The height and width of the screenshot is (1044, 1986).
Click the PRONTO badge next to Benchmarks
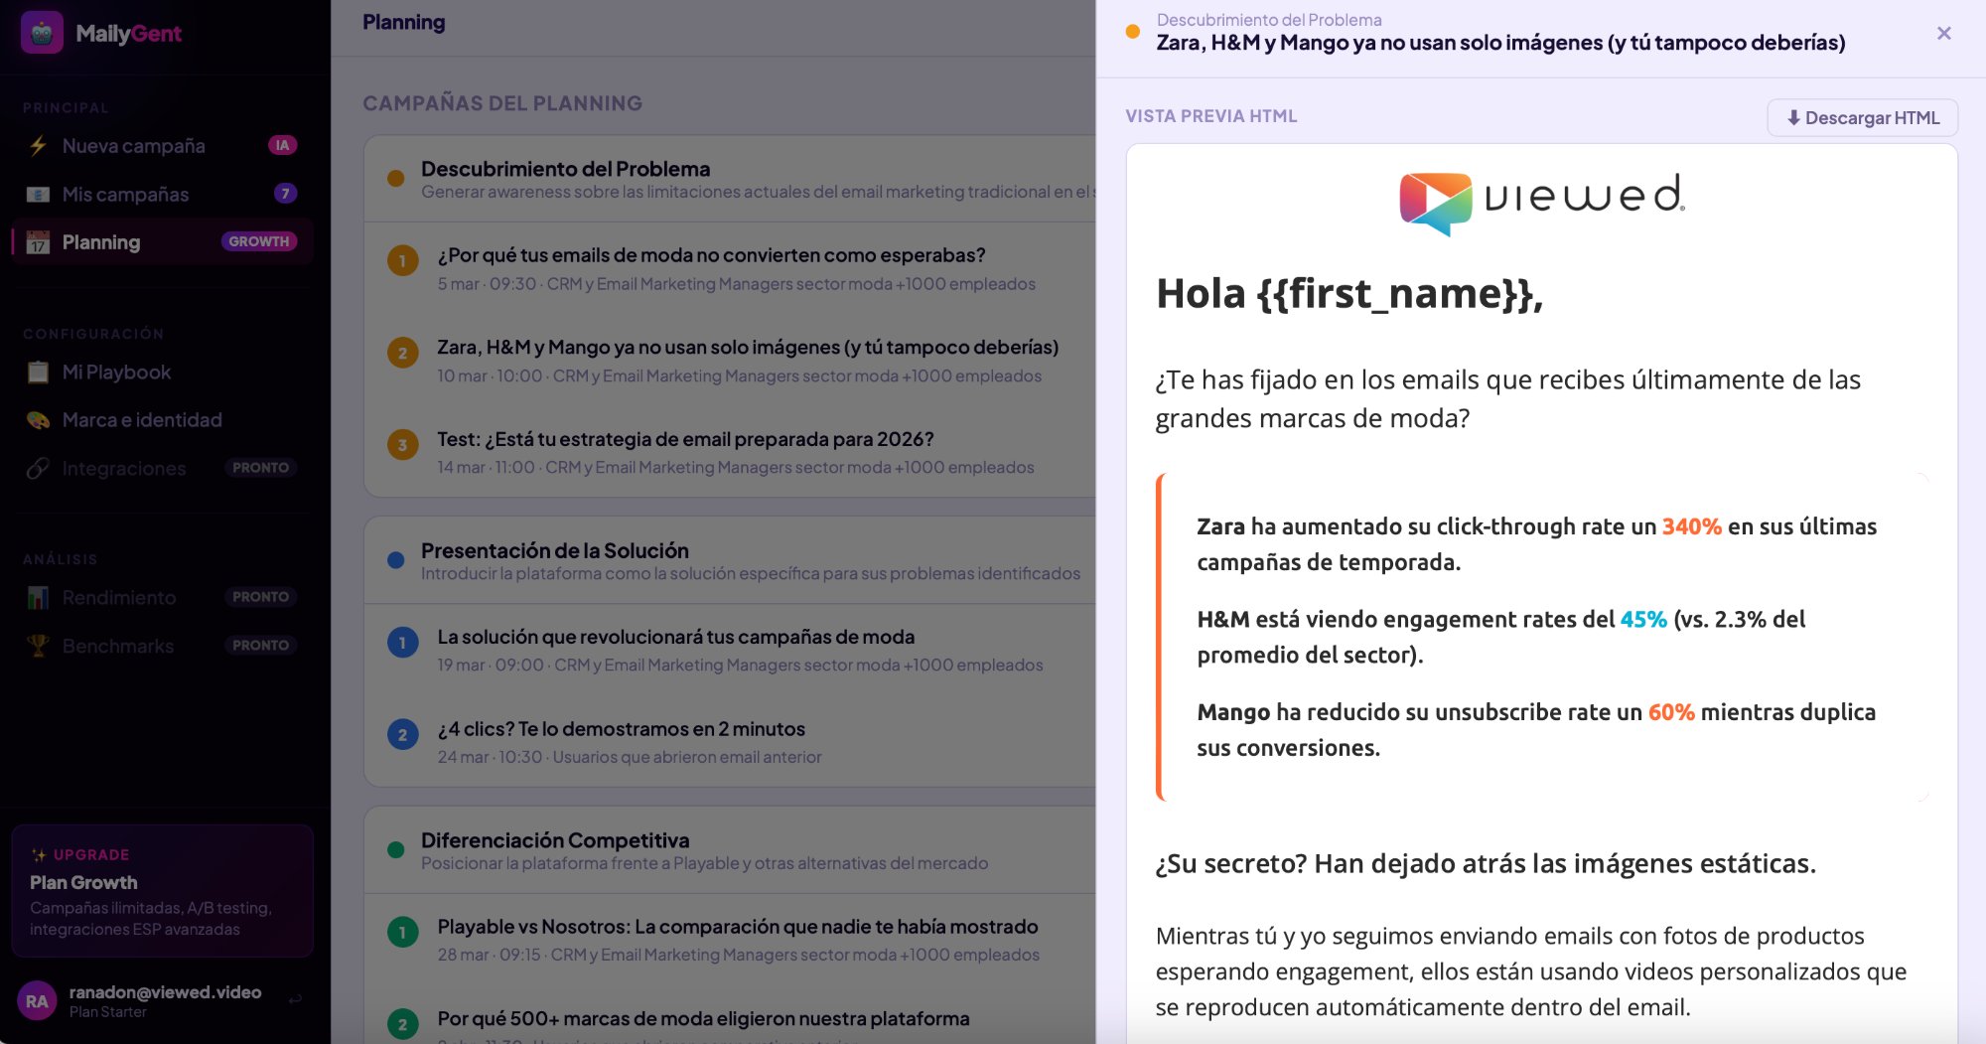[x=260, y=646]
